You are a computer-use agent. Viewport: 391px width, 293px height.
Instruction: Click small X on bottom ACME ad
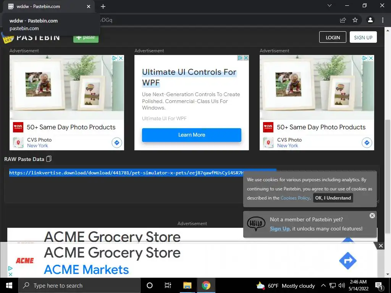tap(10, 274)
